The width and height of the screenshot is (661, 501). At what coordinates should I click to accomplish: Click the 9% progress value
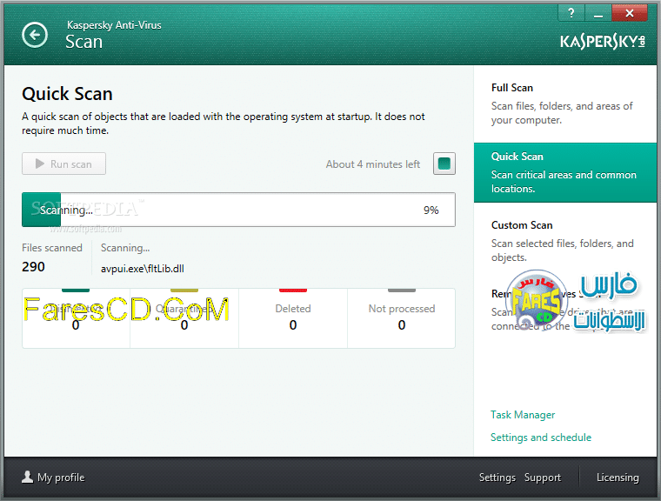(x=431, y=210)
